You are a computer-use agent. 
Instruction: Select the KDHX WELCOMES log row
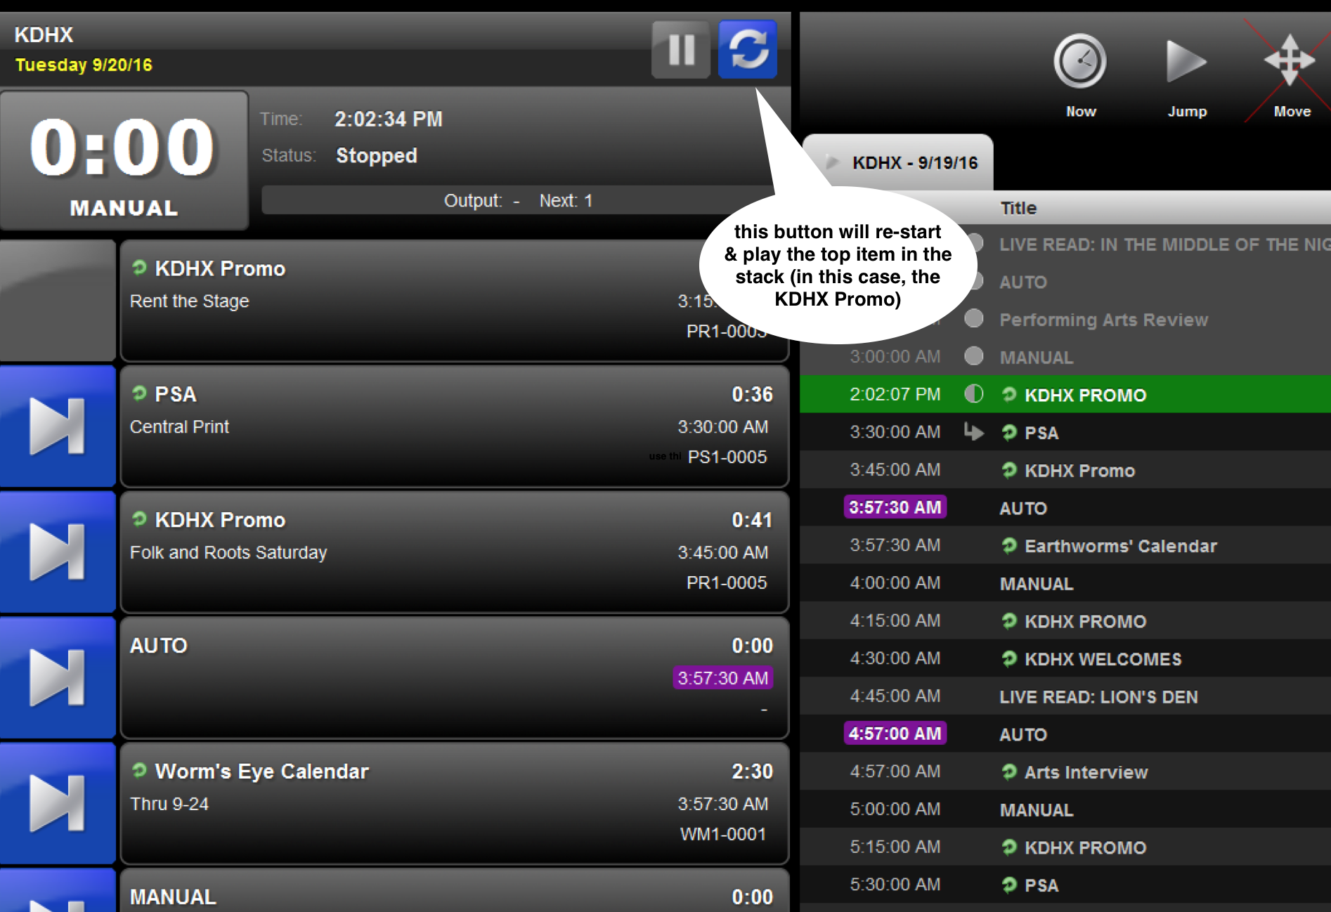point(1103,659)
